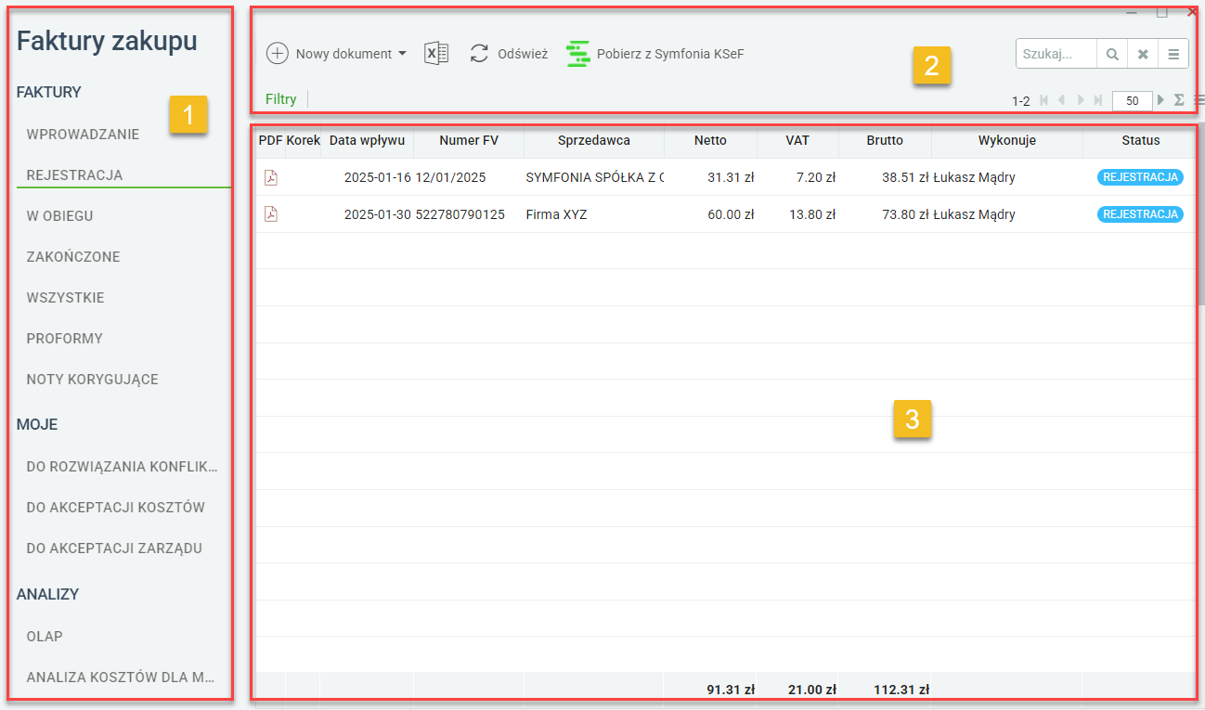
Task: Click VAT amount 7.20 zł
Action: [816, 177]
